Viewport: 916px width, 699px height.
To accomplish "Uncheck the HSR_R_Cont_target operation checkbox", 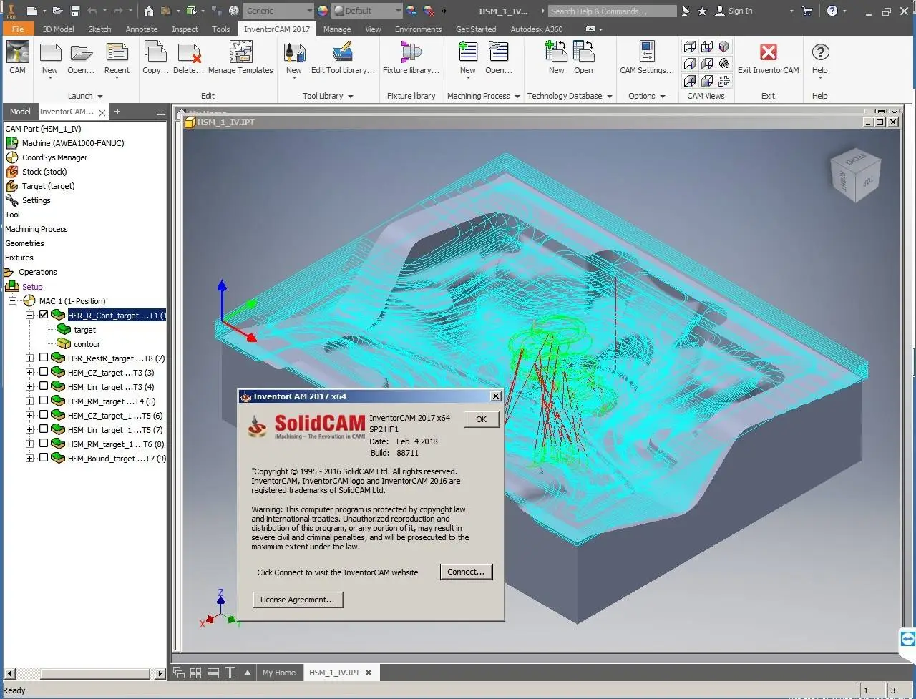I will point(44,314).
